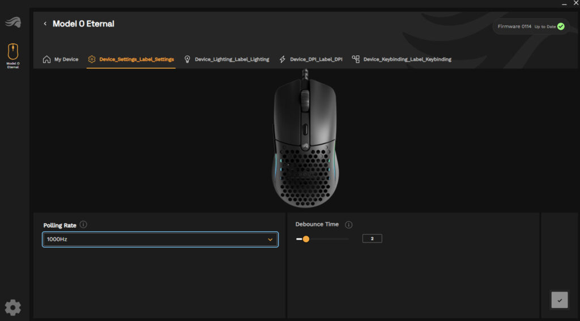The image size is (580, 321).
Task: Close the application window
Action: tap(575, 3)
